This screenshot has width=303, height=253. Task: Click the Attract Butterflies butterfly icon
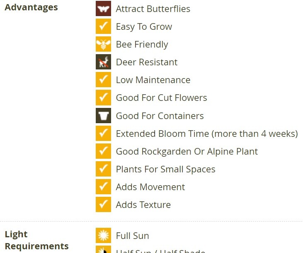(103, 9)
